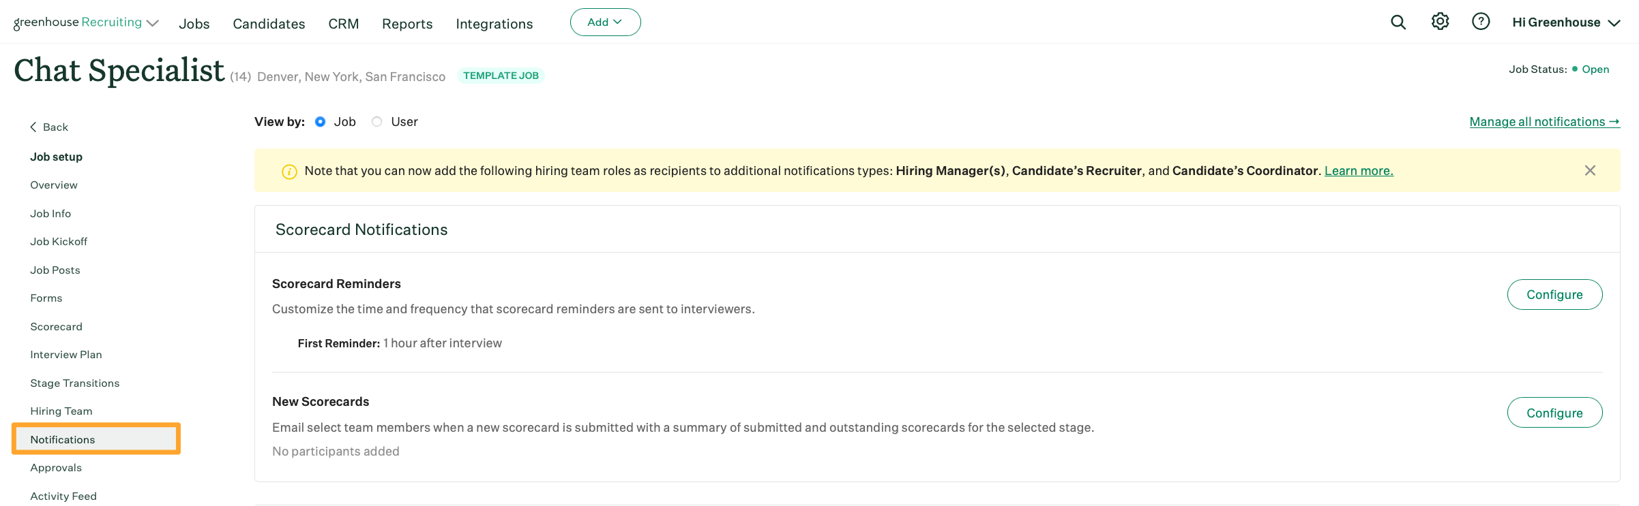Follow the Learn more link
1639x506 pixels.
coord(1359,171)
